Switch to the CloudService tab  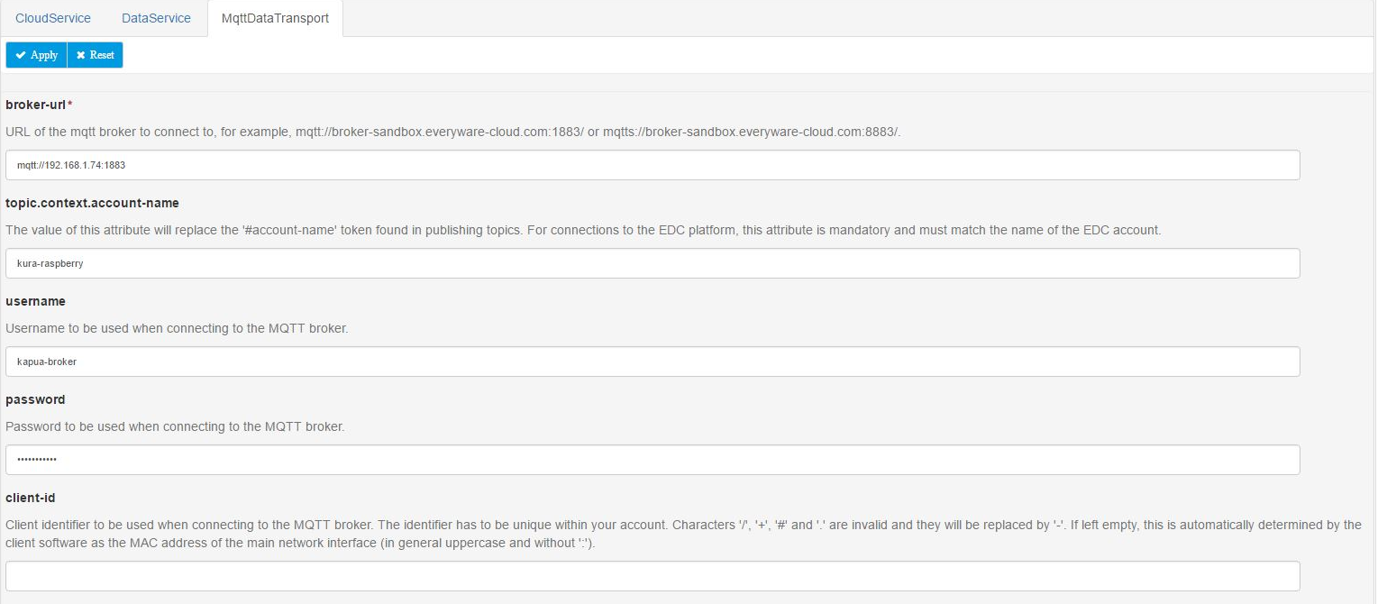click(x=53, y=18)
